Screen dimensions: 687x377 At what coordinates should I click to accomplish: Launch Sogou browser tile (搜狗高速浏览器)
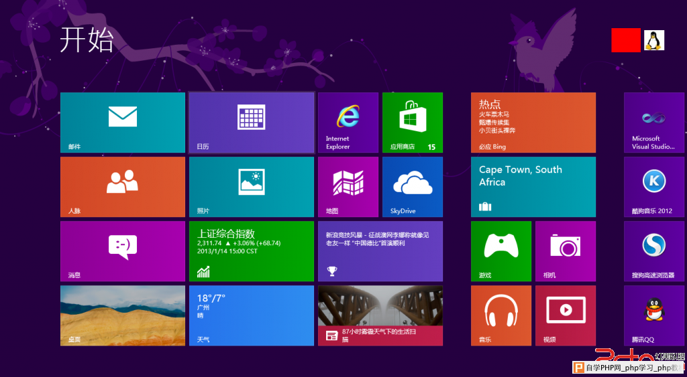point(653,251)
